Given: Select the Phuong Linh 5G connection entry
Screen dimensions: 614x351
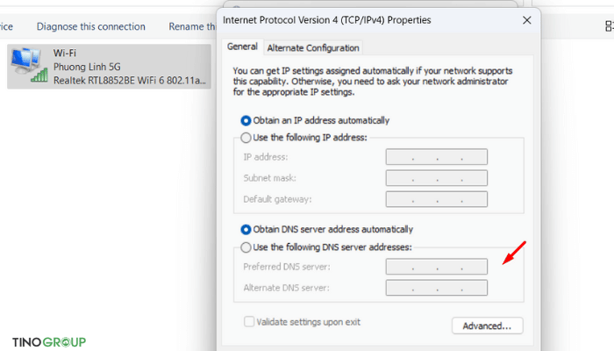Looking at the screenshot, I should coord(110,67).
